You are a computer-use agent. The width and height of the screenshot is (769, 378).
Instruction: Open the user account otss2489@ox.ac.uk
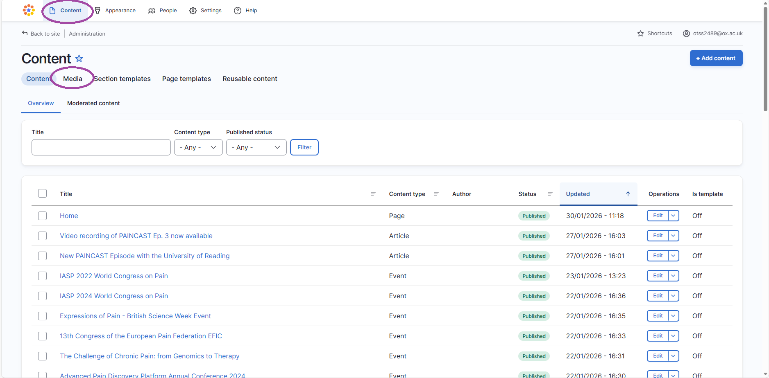712,34
